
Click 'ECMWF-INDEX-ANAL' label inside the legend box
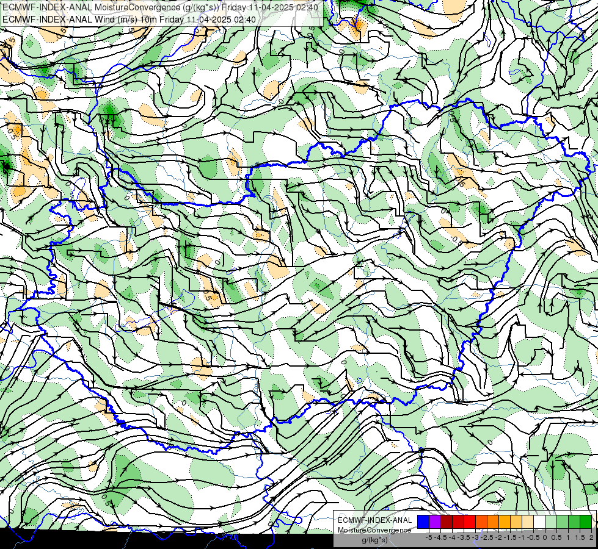(375, 520)
